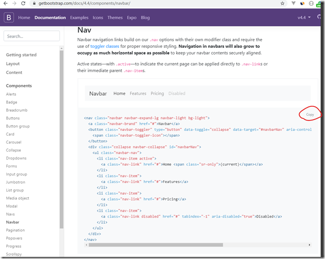Open the Navs docs page
Screen dimensions: 325x259
[10, 214]
